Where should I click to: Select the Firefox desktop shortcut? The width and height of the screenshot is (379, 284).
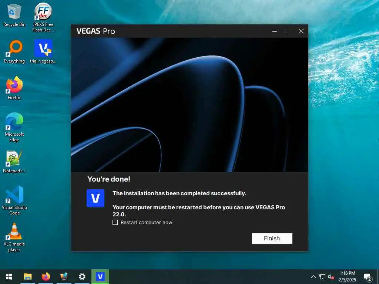[x=14, y=88]
